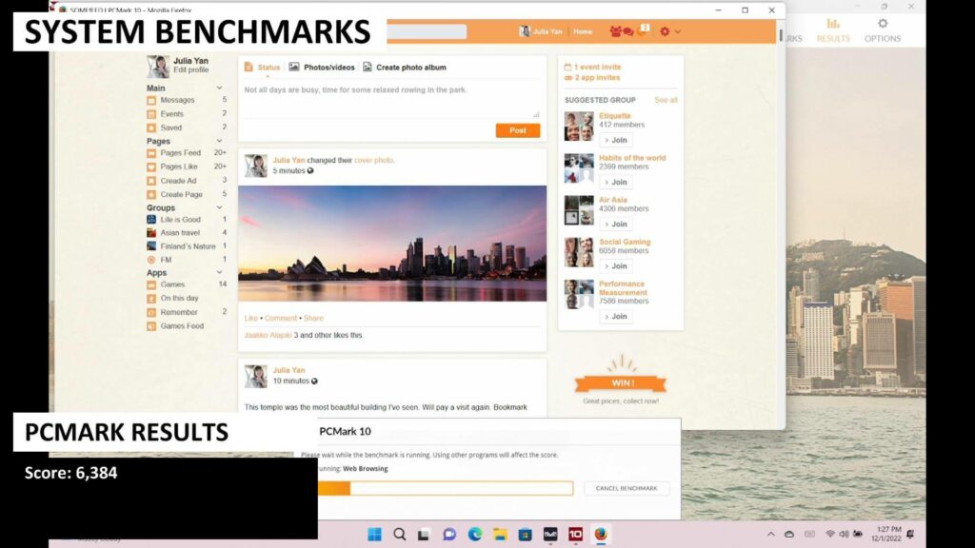The image size is (975, 548).
Task: Open chat messages icon in orange header
Action: click(x=628, y=31)
